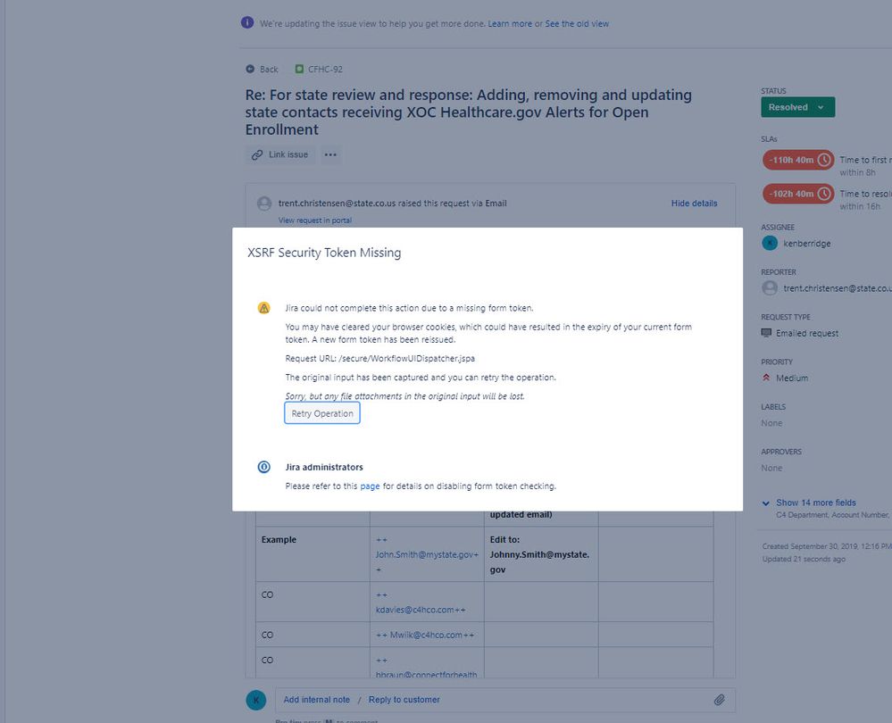The image size is (892, 723).
Task: Select assignee name kenberridge
Action: click(806, 244)
